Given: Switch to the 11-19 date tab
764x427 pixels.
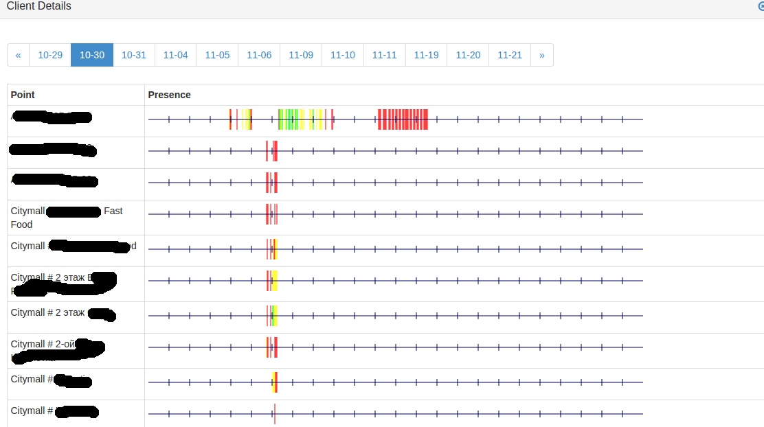Looking at the screenshot, I should (427, 55).
